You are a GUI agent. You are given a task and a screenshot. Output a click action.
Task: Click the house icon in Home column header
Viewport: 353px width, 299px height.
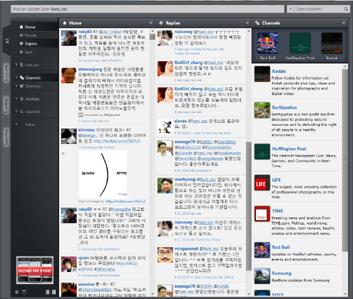[65, 23]
